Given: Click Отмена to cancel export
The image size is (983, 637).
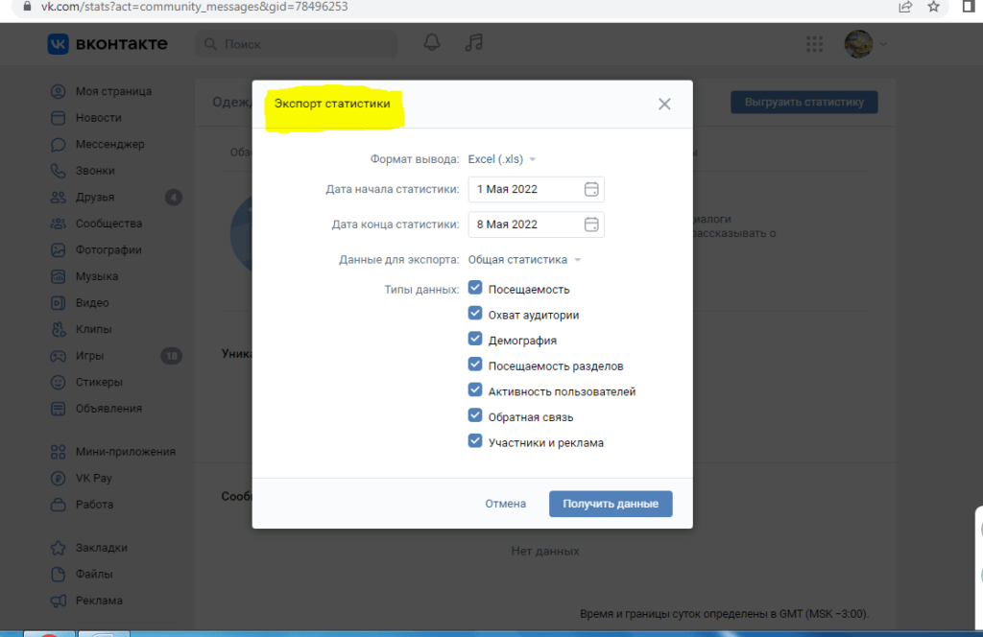Looking at the screenshot, I should [505, 504].
